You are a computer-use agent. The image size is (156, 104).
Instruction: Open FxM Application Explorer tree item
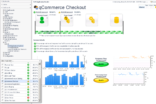[16, 46]
